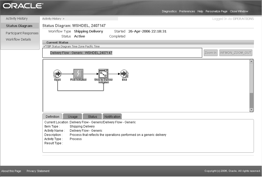Open the Help link
The height and width of the screenshot is (177, 262).
[x=200, y=11]
